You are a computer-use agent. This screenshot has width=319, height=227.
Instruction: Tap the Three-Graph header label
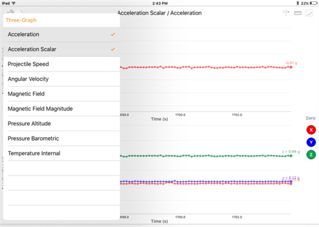[21, 20]
